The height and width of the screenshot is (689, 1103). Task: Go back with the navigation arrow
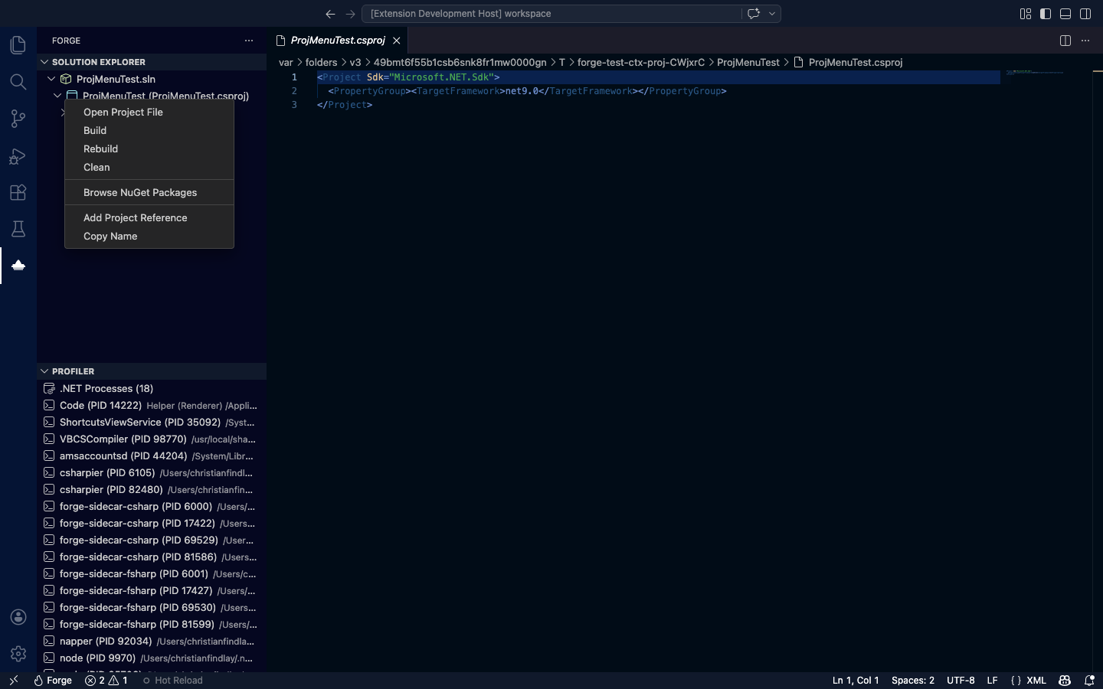pyautogui.click(x=330, y=14)
